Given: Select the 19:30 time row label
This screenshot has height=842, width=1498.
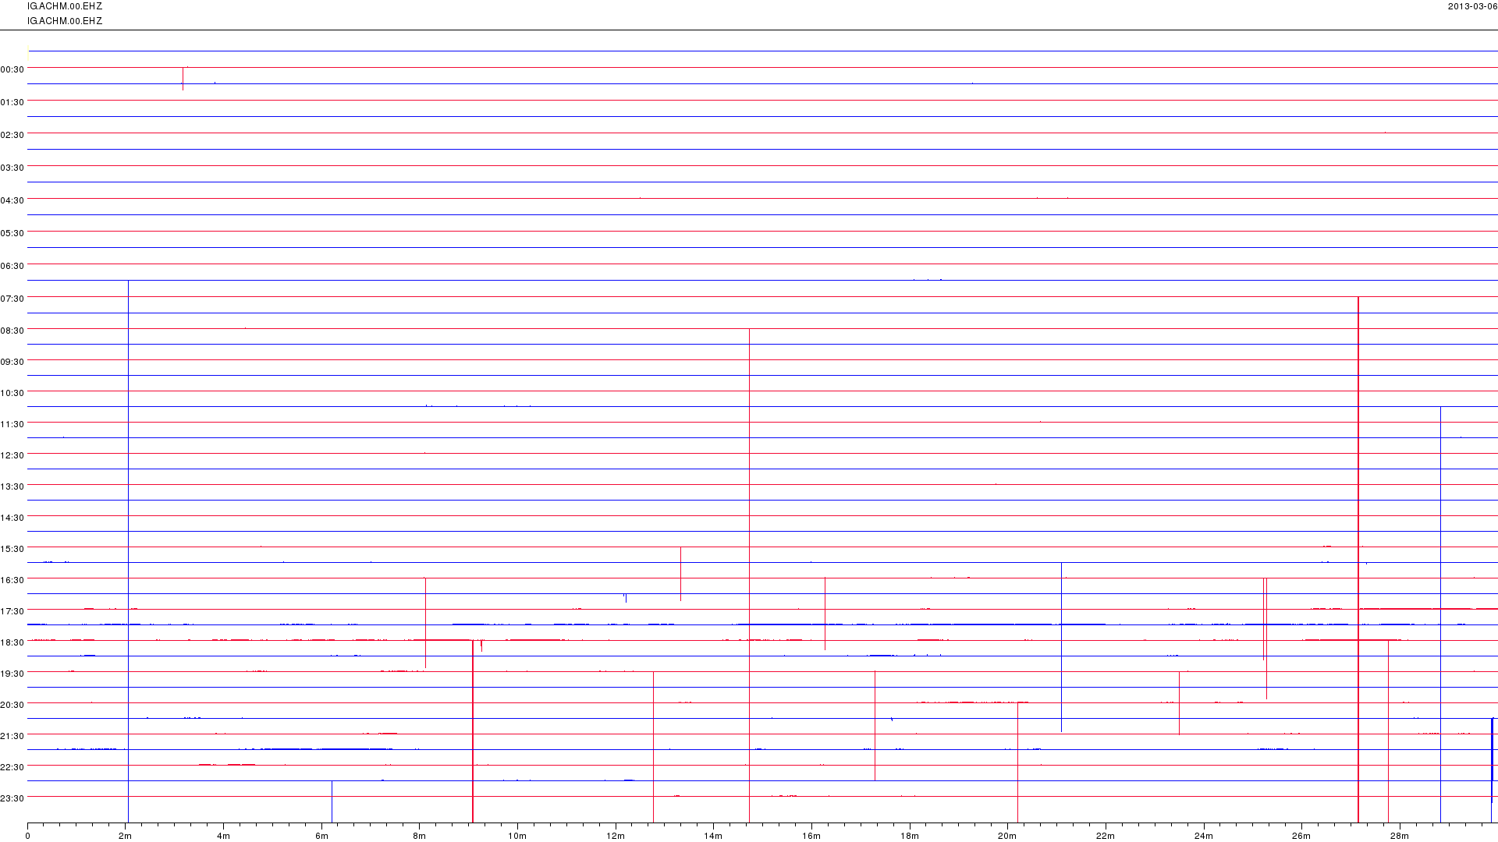Looking at the screenshot, I should (12, 674).
